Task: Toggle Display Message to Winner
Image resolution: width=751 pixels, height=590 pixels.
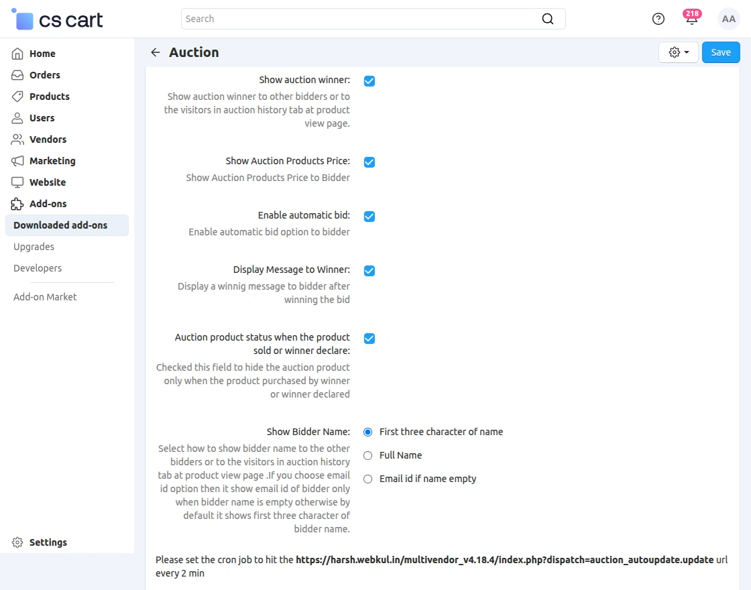Action: click(369, 271)
